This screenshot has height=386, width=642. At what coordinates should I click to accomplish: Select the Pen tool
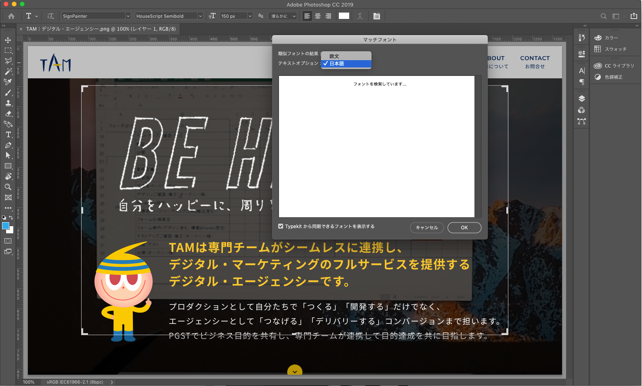pos(8,145)
